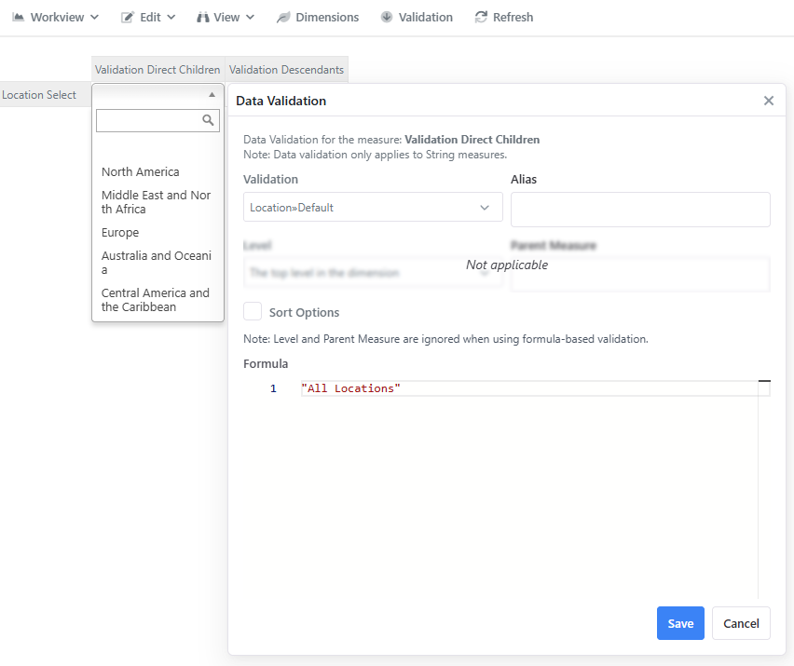Click the Validation download-arrow icon

pos(387,17)
